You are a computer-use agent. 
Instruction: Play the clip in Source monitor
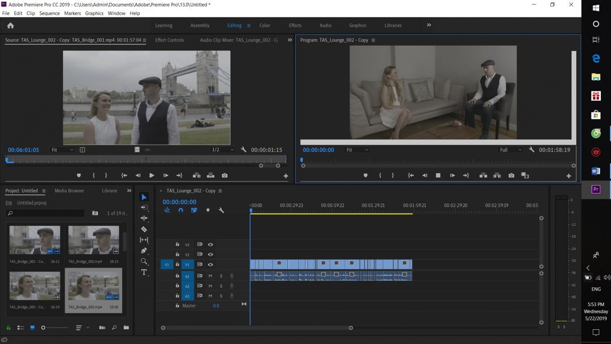152,175
